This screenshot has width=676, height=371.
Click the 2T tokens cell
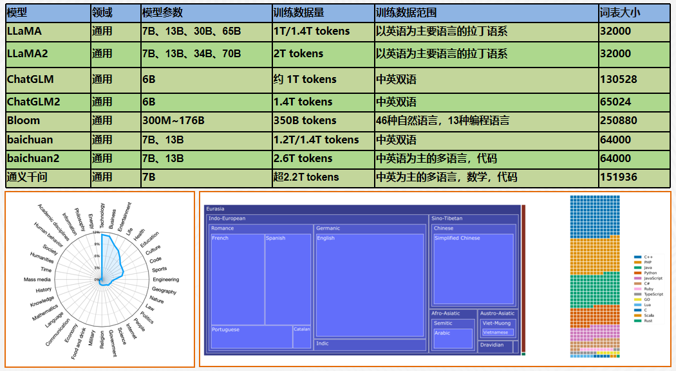pyautogui.click(x=323, y=54)
